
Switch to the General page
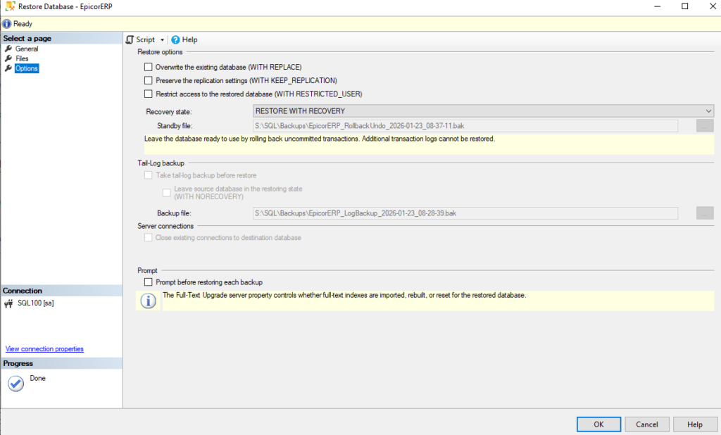point(27,49)
